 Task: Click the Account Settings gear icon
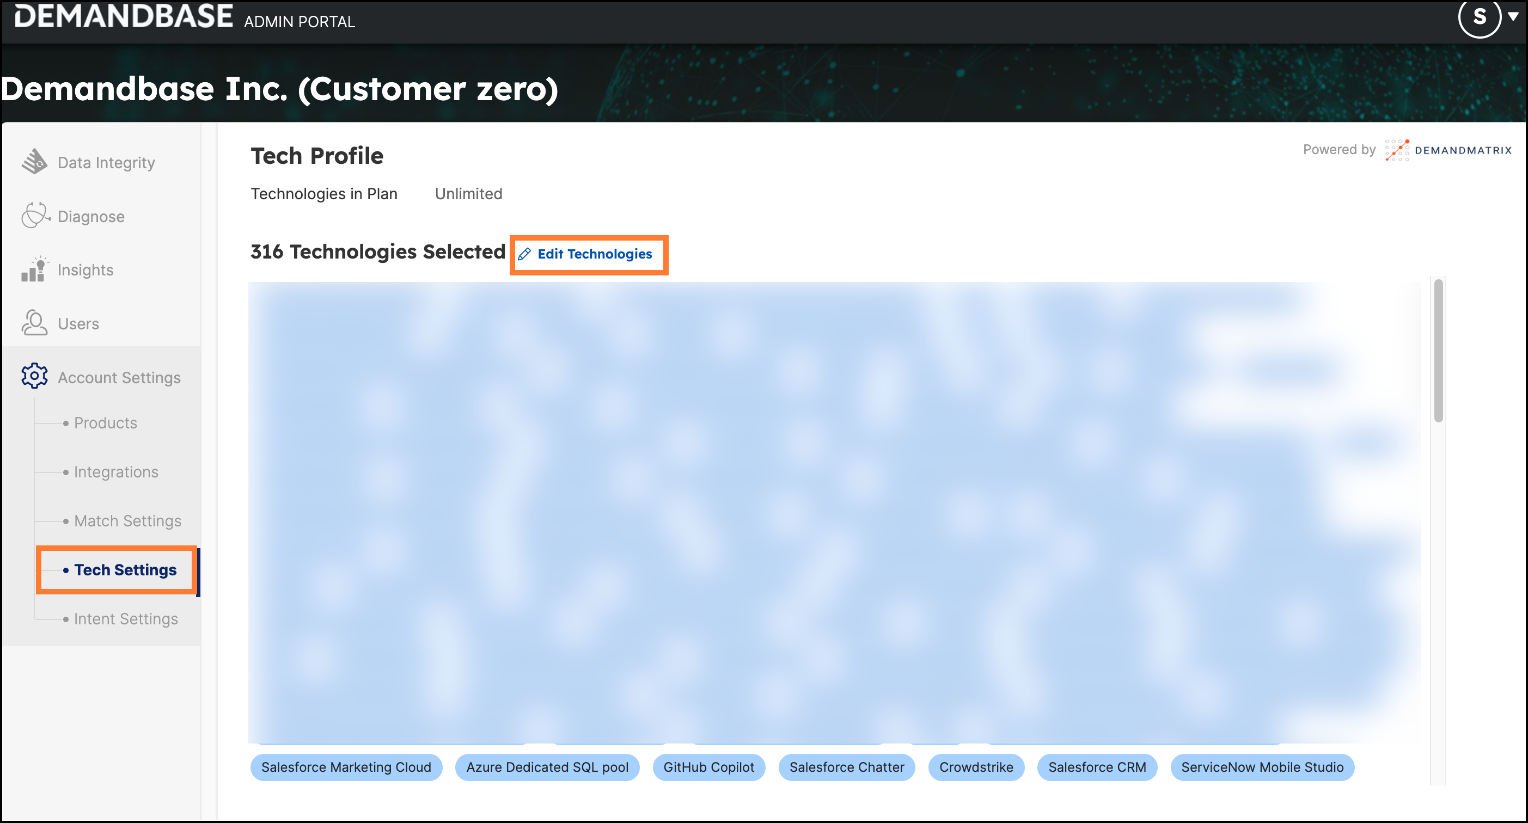[x=34, y=377]
